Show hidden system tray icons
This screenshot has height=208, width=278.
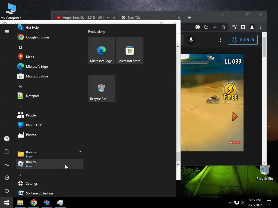tap(230, 203)
